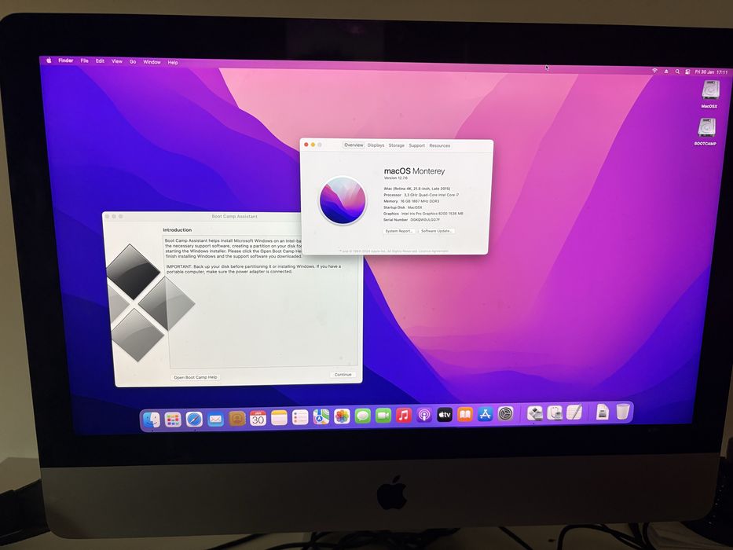Launch the Notes app from the Dock
Screen dimensions: 733x550
tap(279, 418)
